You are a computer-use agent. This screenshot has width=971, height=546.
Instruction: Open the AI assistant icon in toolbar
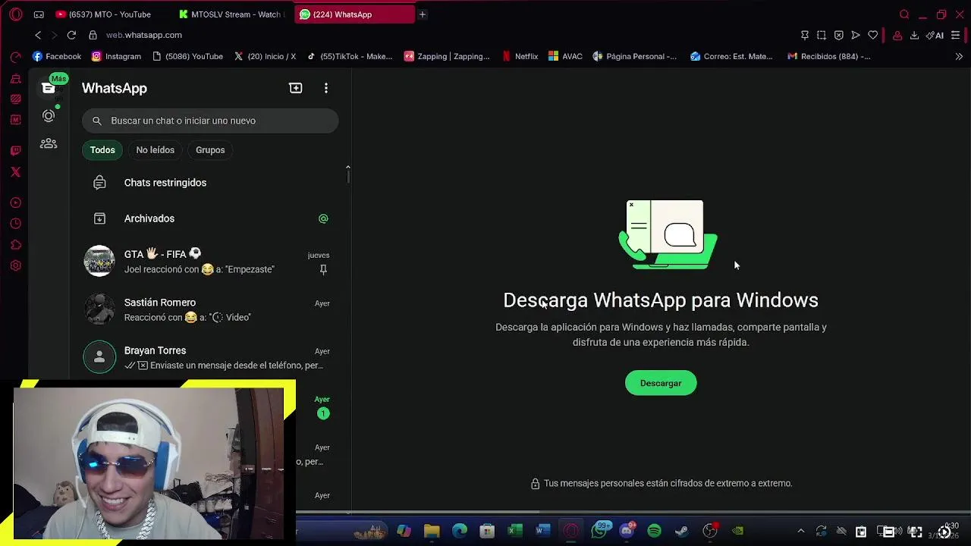935,35
